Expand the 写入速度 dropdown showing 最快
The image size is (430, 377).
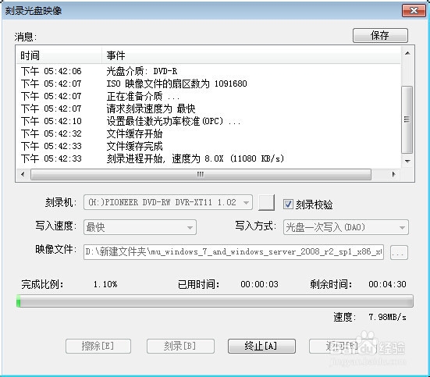(140, 227)
